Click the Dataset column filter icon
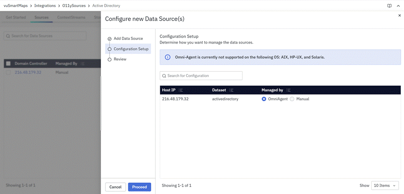Screen dimensions: 404x194 coord(231,90)
